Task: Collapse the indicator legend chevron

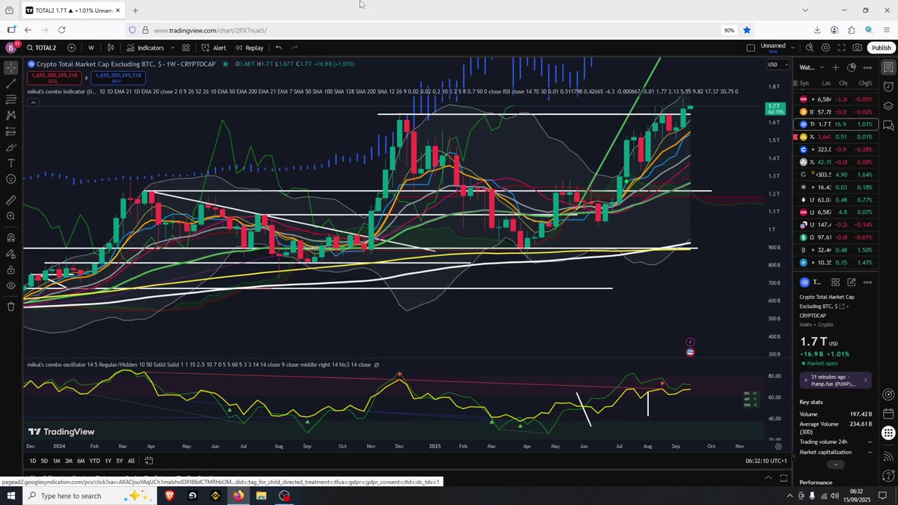Action: [32, 102]
